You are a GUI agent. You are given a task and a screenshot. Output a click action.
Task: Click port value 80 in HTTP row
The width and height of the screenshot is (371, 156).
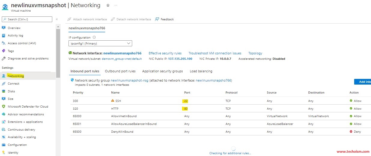(x=186, y=108)
